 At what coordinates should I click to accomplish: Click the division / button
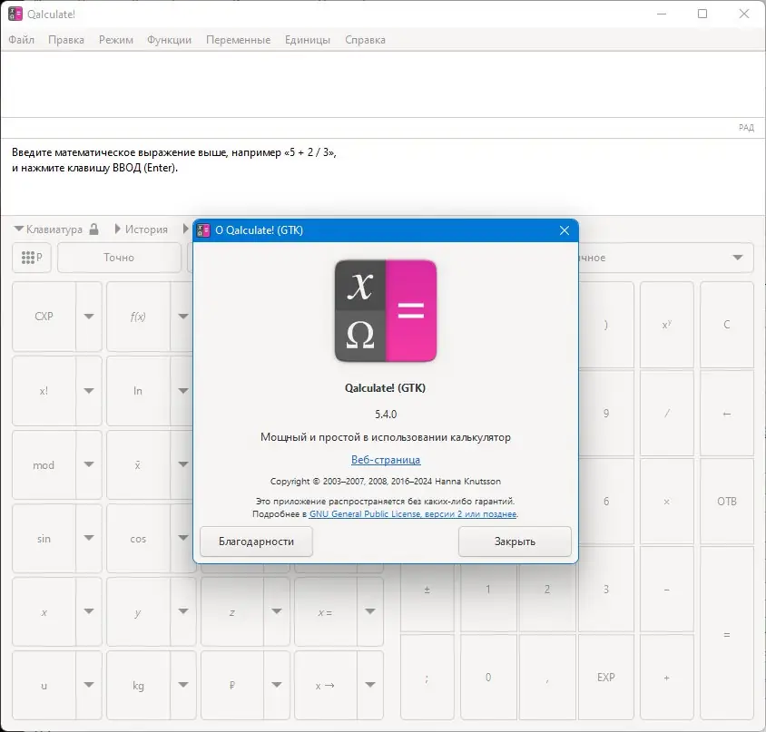click(667, 414)
